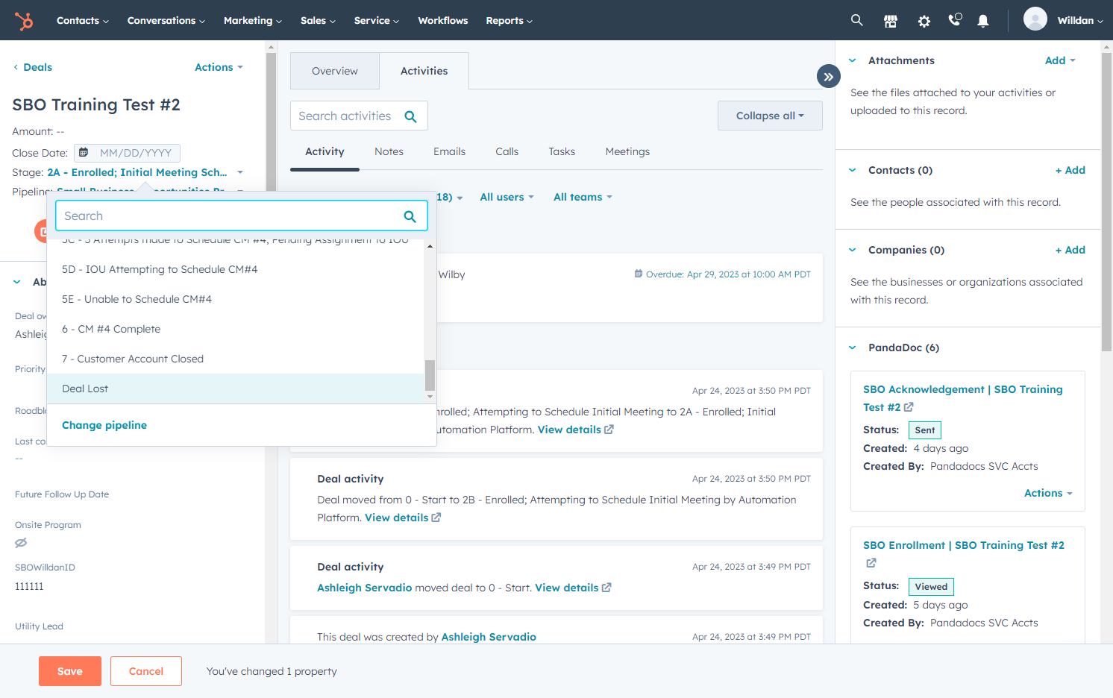Switch to the Emails activity tab
The width and height of the screenshot is (1113, 698).
[x=449, y=151]
